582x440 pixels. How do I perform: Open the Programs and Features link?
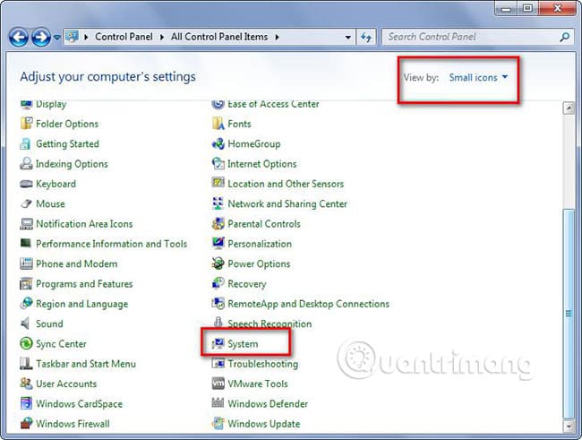pyautogui.click(x=84, y=284)
